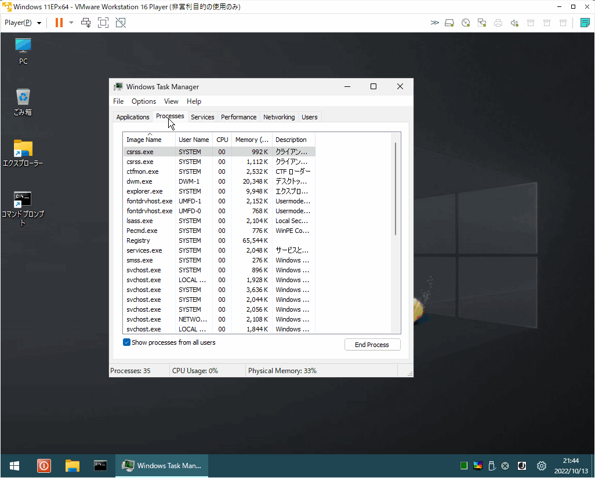
Task: Click the printer device icon on VMware toolbar
Action: [498, 23]
